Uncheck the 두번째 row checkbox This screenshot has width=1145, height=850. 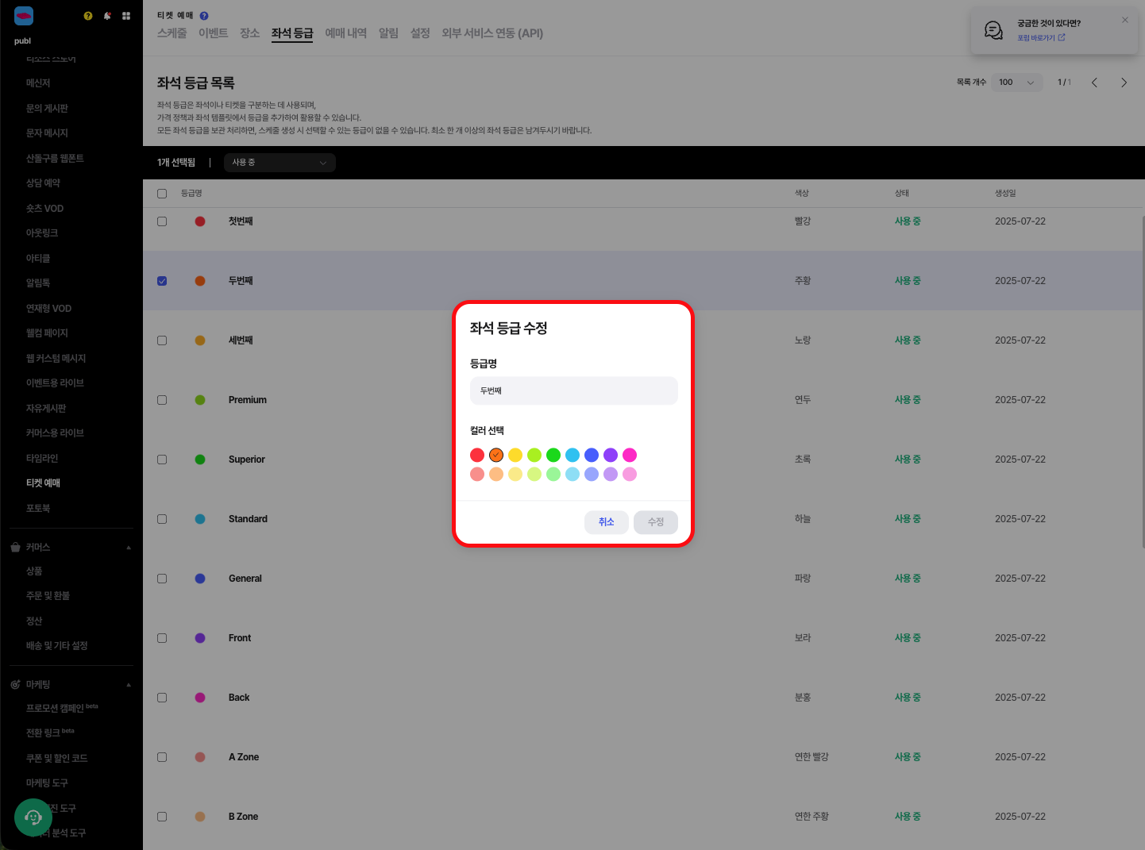coord(162,280)
